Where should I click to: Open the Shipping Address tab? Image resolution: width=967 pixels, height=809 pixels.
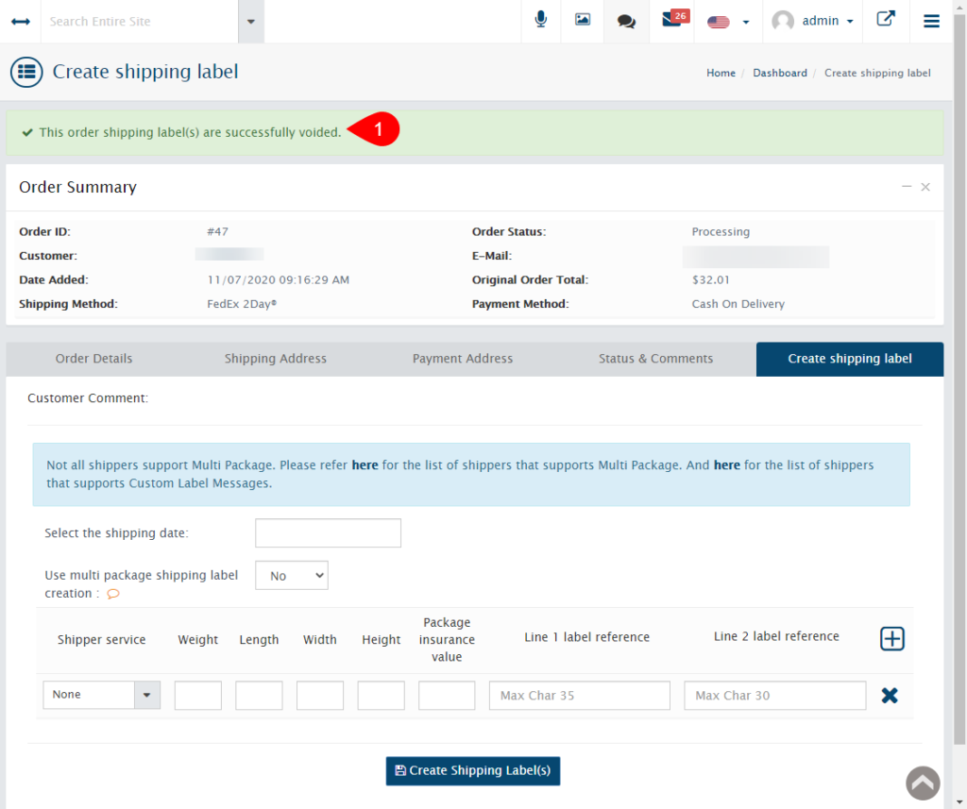tap(275, 359)
